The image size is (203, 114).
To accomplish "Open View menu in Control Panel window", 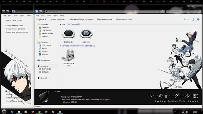I will pyautogui.click(x=16, y=16).
